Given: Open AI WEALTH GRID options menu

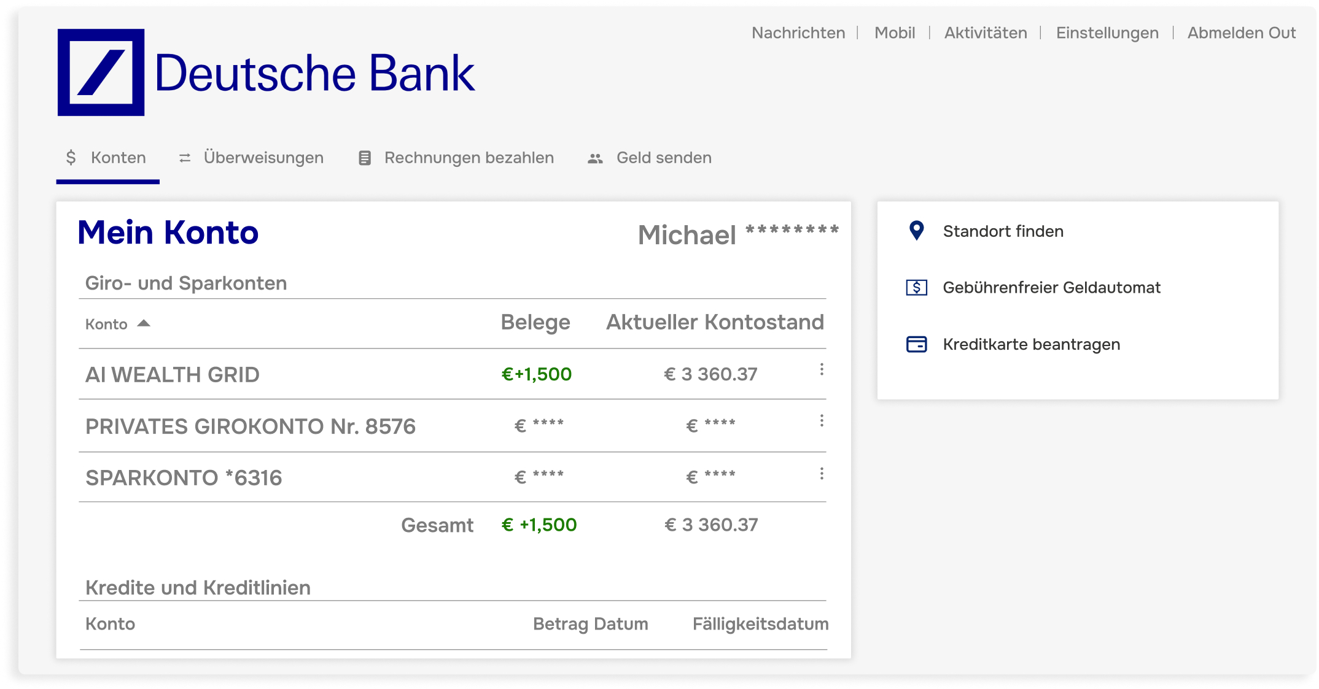Looking at the screenshot, I should click(x=822, y=369).
